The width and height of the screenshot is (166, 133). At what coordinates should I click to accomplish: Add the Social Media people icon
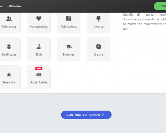39,75
